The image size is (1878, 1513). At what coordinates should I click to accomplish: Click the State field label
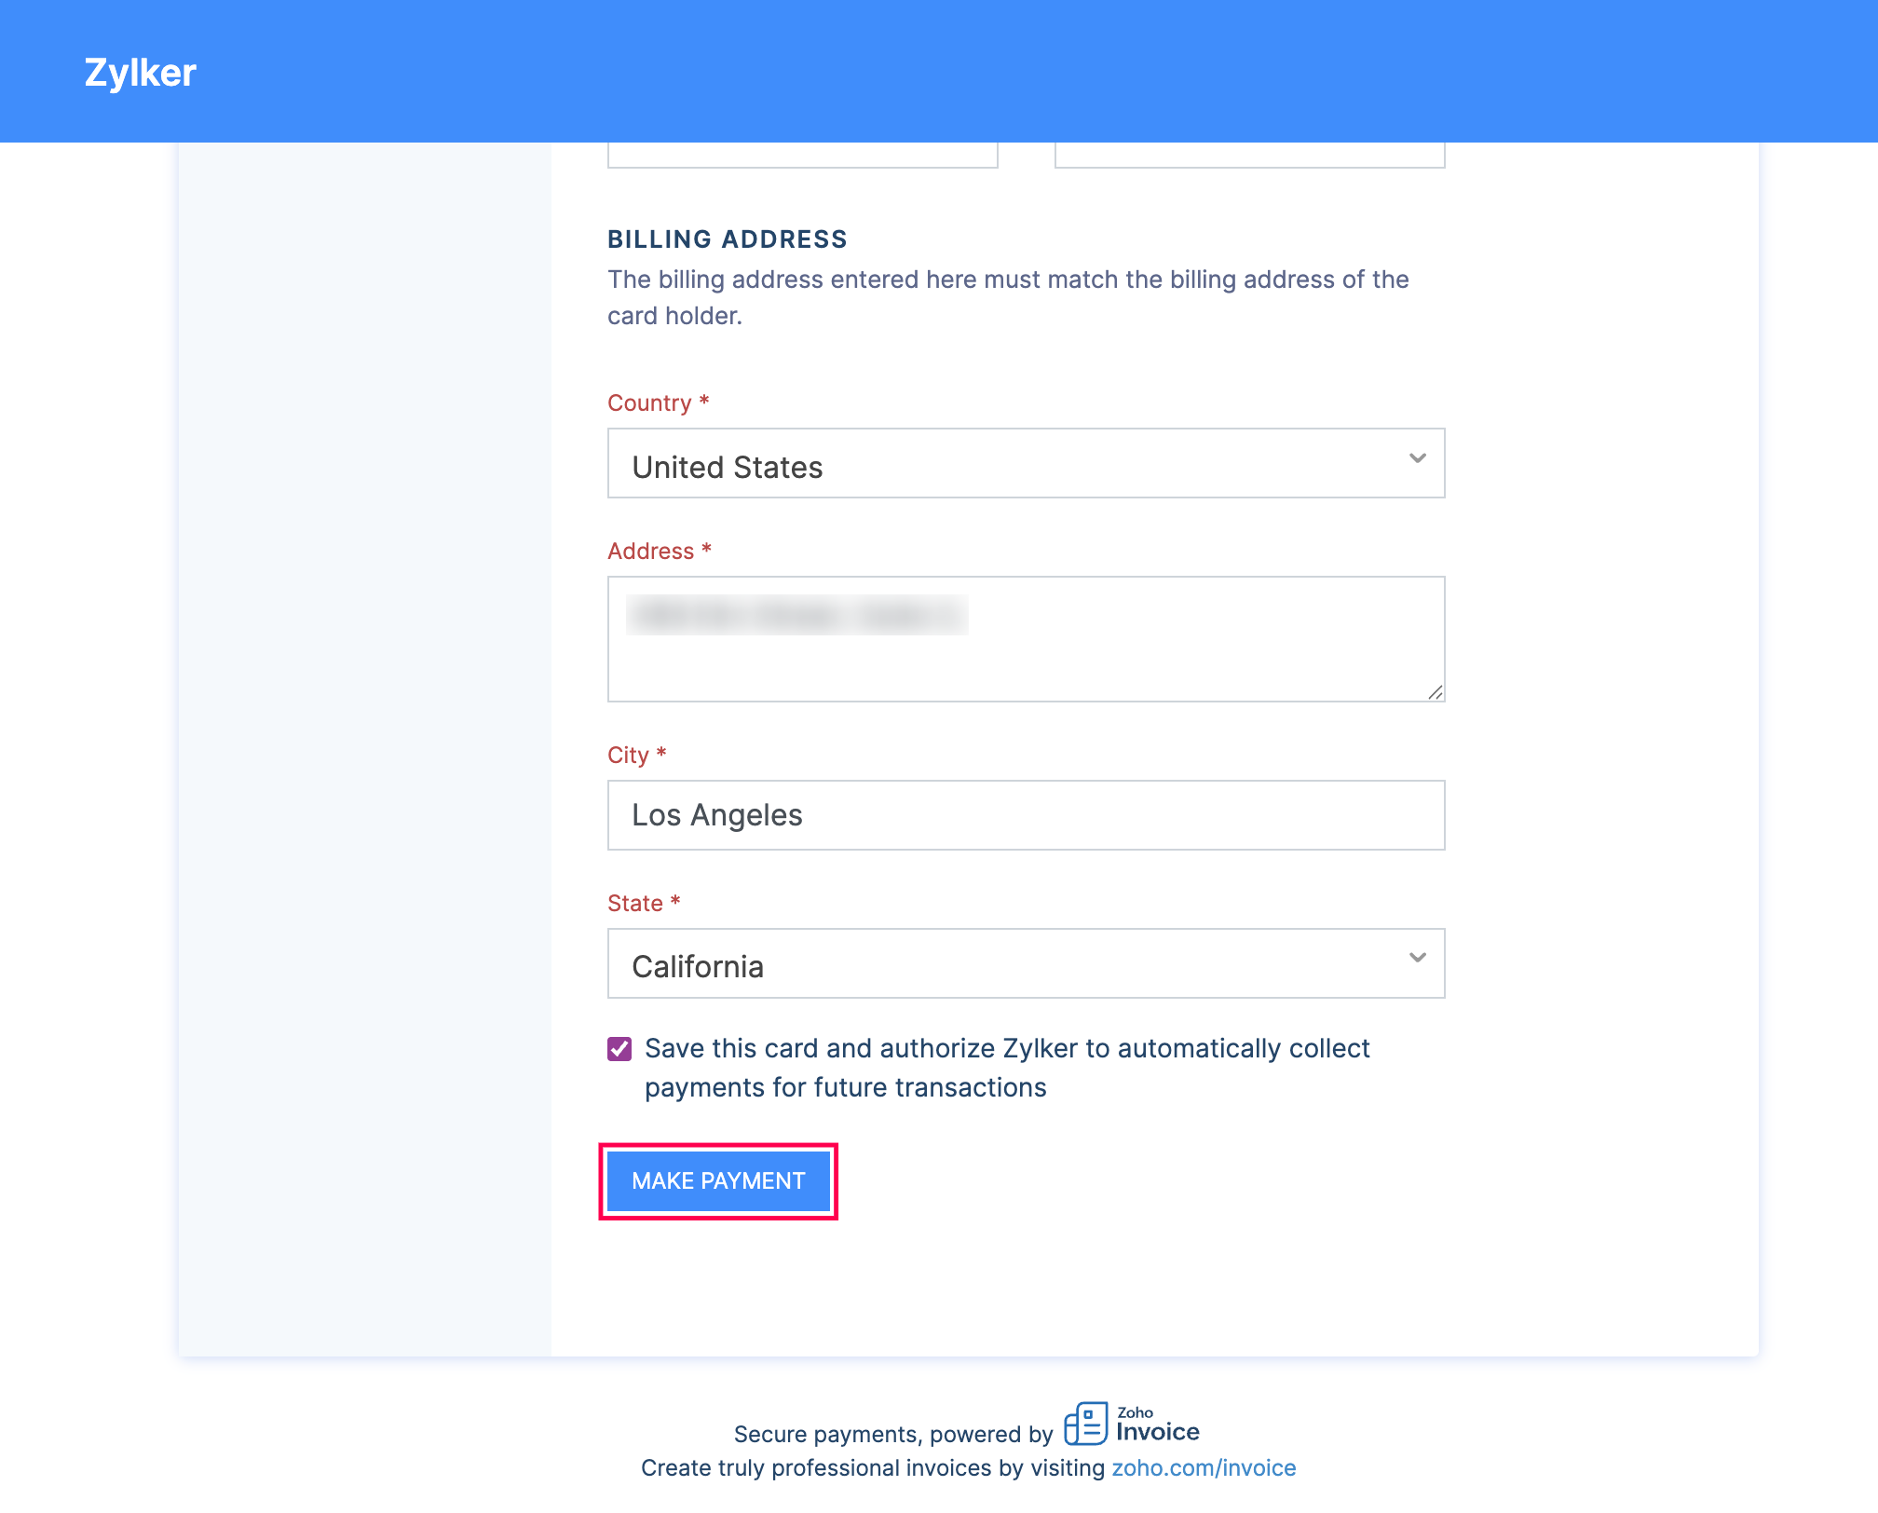coord(635,904)
